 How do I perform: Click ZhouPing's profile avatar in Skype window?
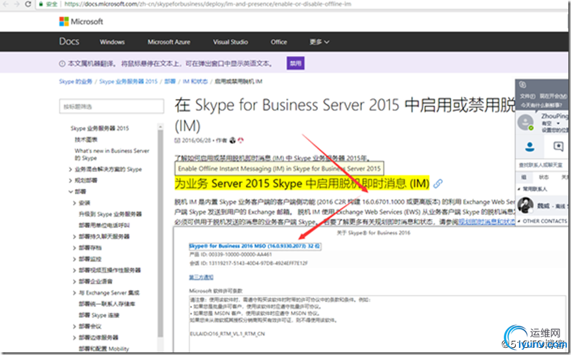(525, 122)
